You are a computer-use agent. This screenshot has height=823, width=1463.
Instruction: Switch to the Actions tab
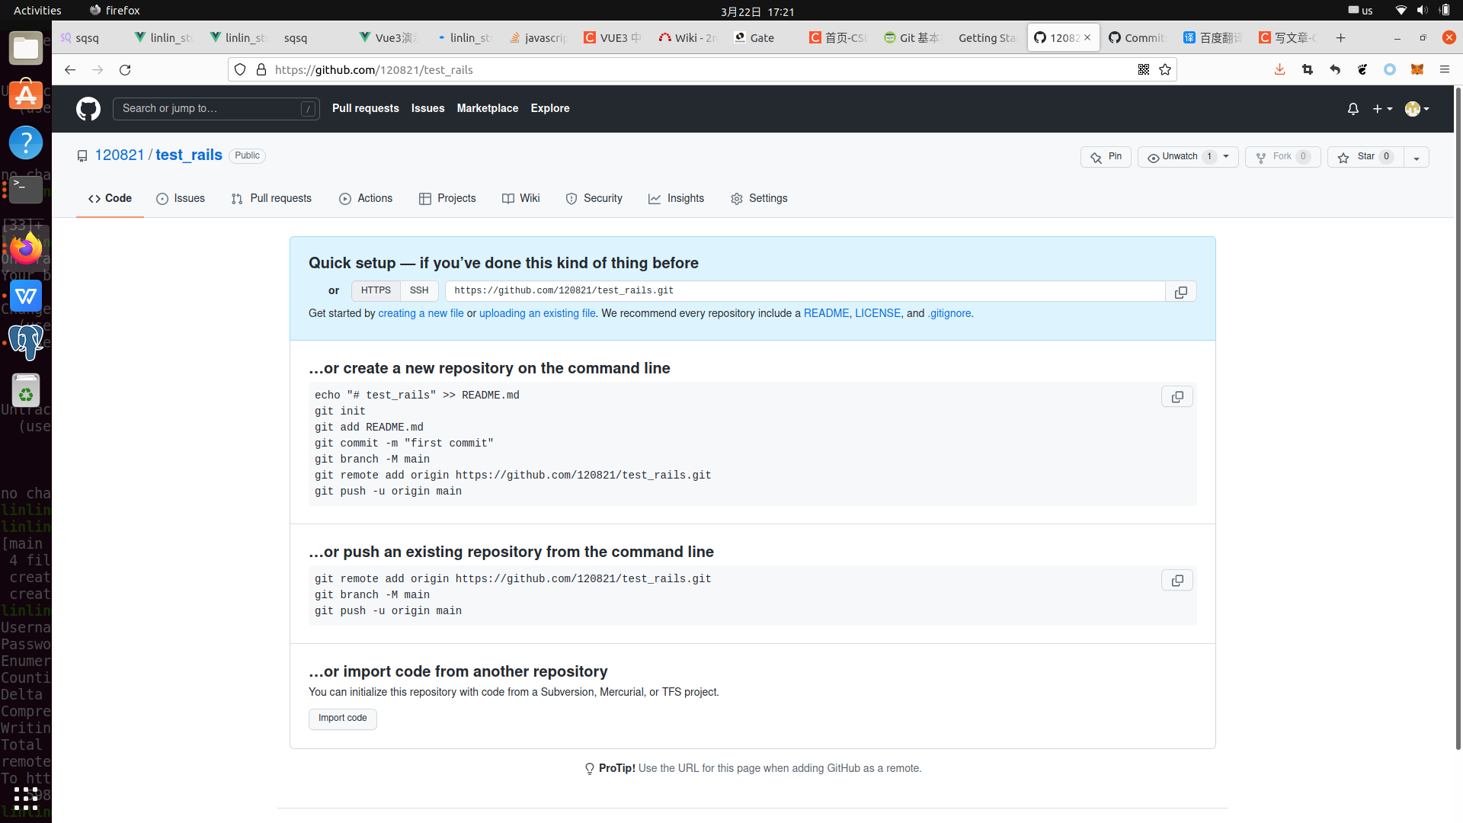(366, 199)
